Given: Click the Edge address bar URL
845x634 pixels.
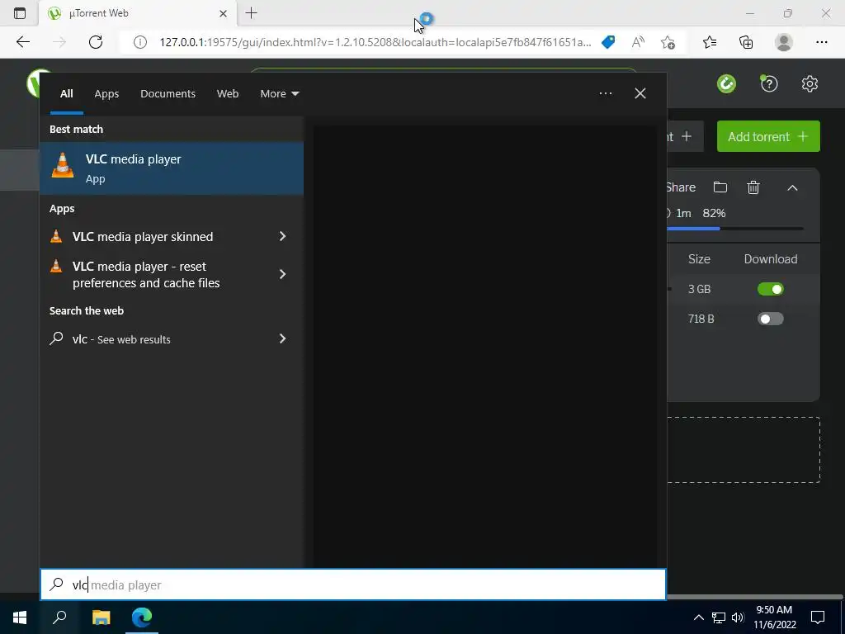Looking at the screenshot, I should (375, 42).
